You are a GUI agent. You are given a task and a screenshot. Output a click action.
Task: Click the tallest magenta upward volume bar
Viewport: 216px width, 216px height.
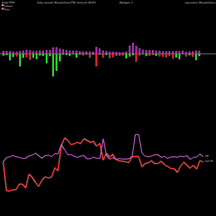coord(133,48)
